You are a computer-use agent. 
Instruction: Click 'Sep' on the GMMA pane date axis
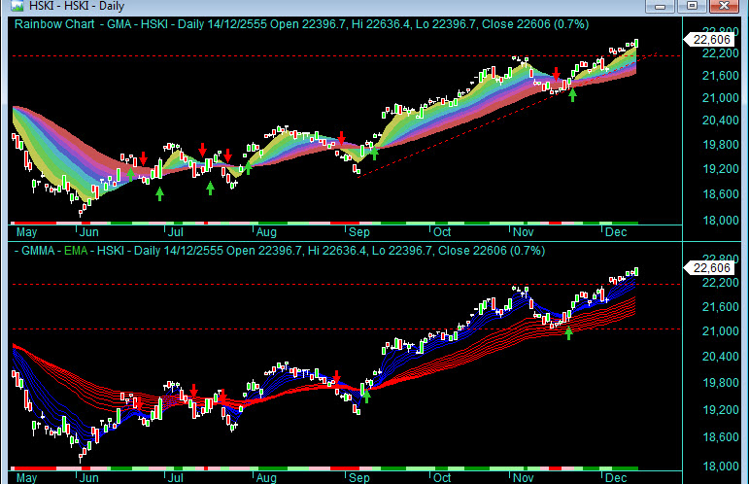pyautogui.click(x=359, y=478)
